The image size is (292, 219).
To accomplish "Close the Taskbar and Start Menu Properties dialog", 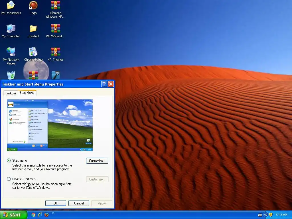I will [111, 84].
